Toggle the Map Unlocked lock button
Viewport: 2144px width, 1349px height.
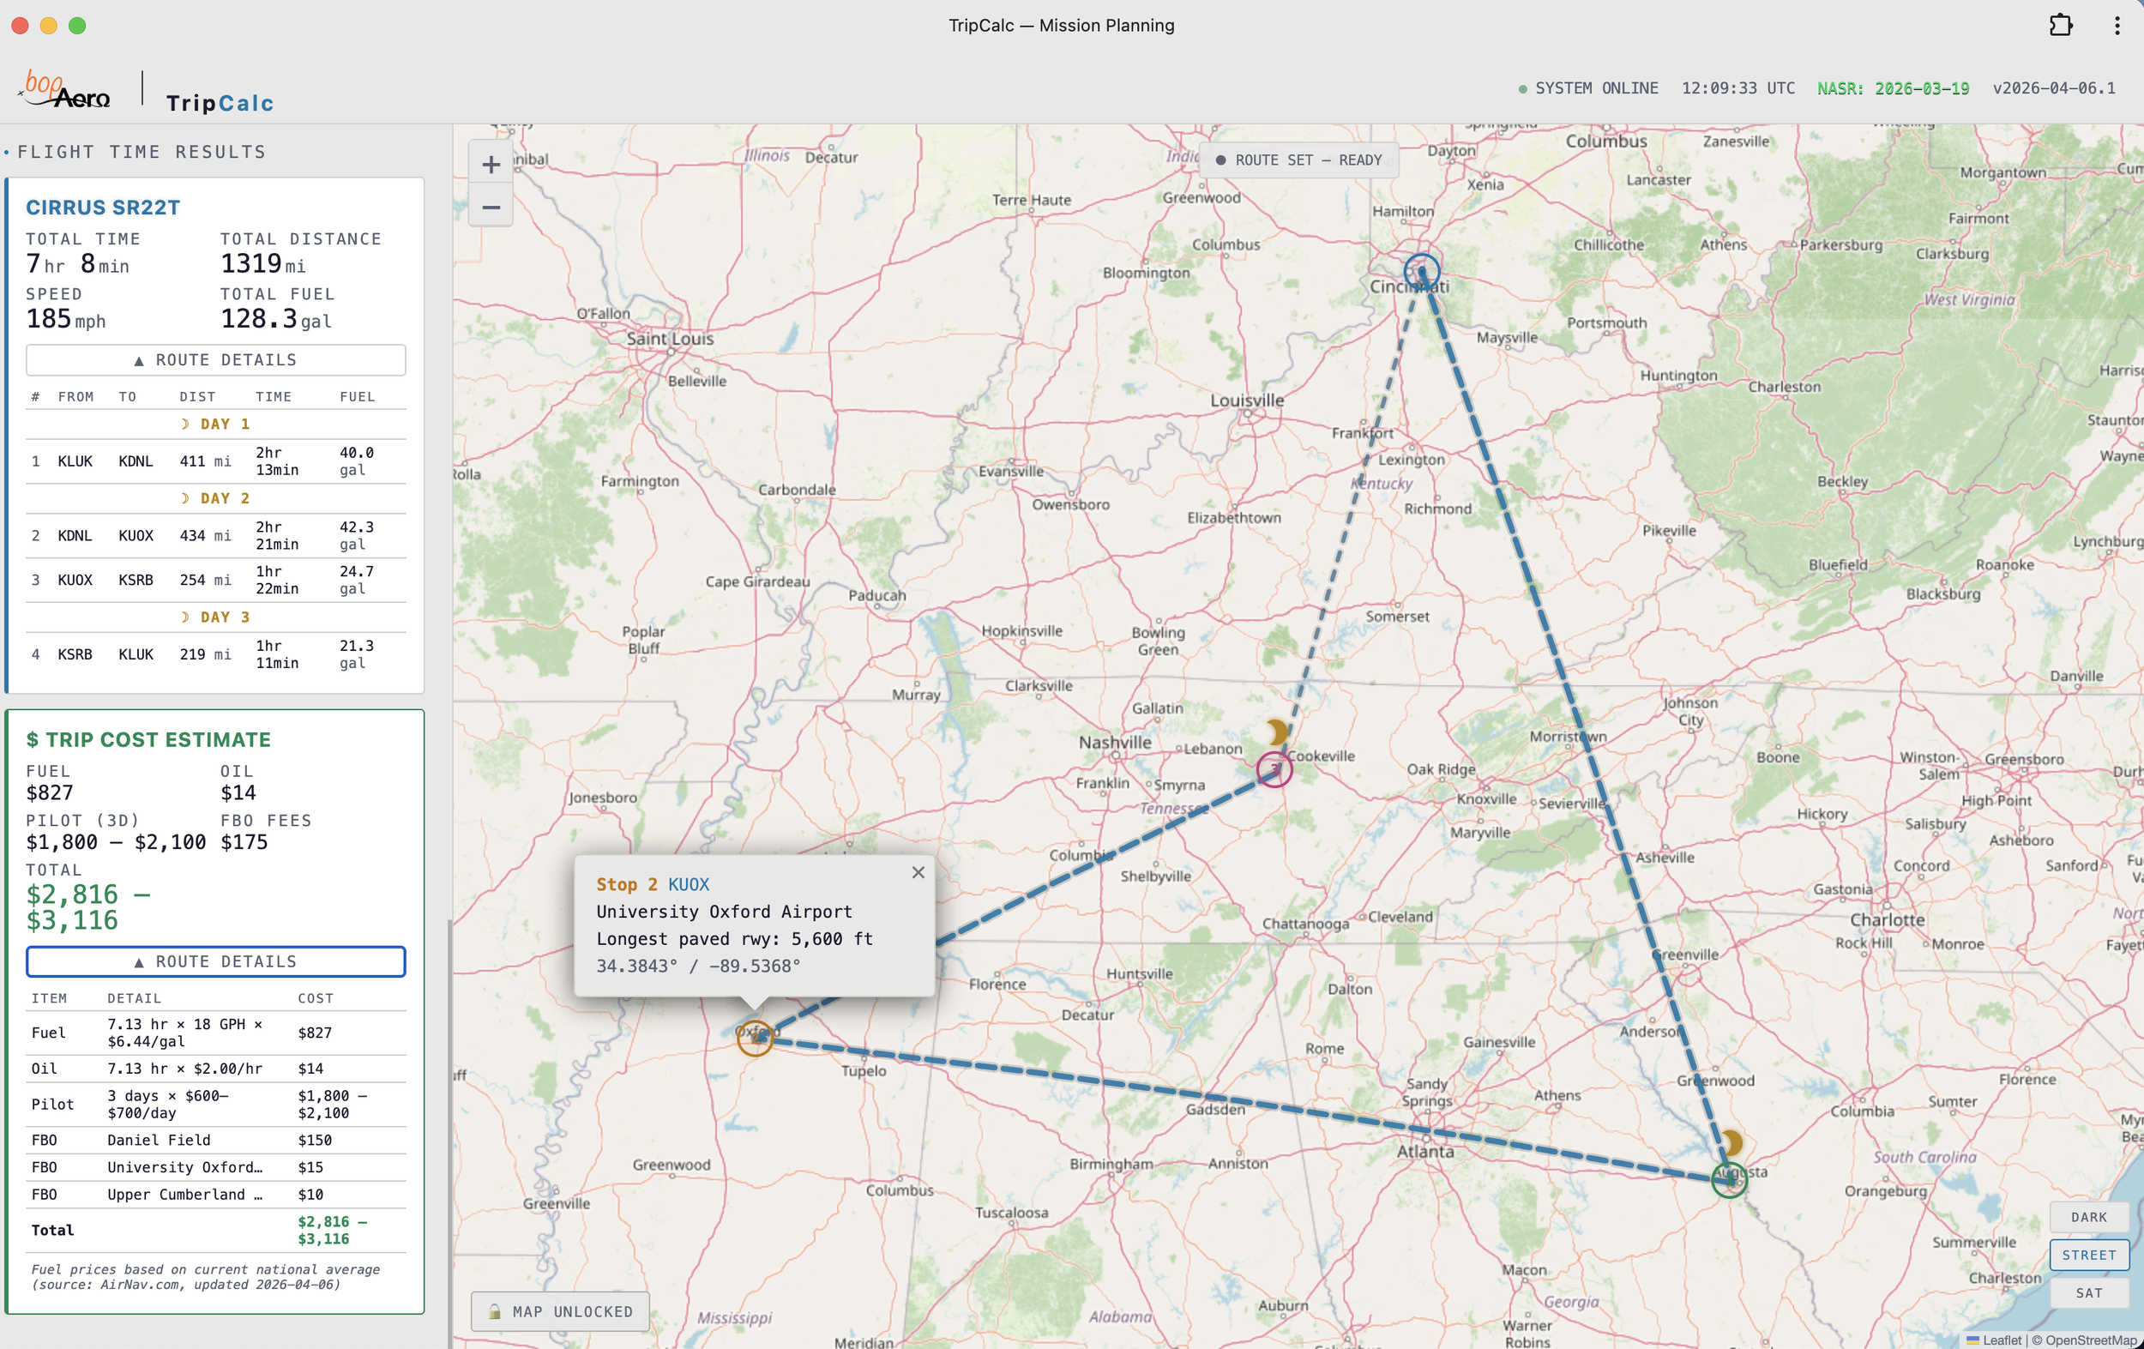point(560,1311)
